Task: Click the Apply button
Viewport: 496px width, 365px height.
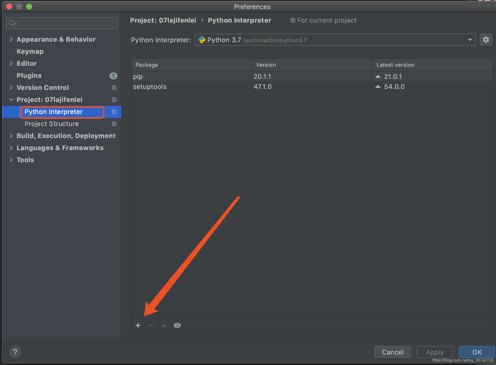Action: pyautogui.click(x=435, y=352)
